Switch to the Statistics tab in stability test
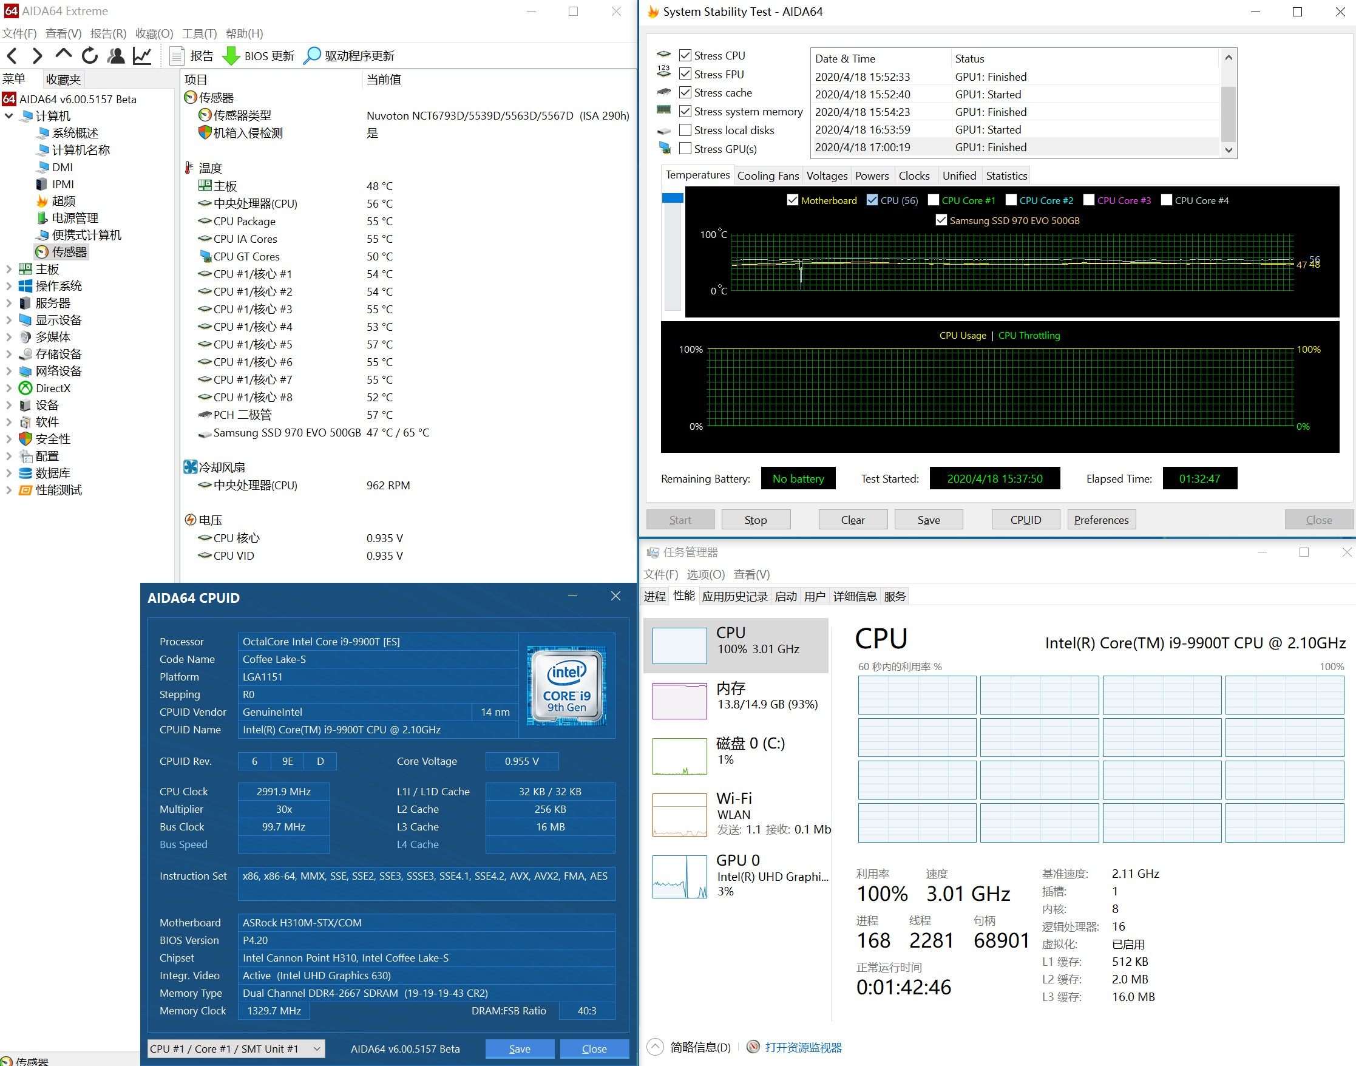 pyautogui.click(x=1006, y=175)
